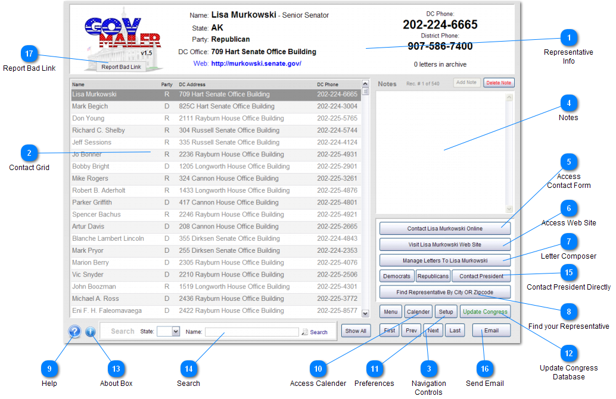Go to the Prev record
This screenshot has height=399, width=616.
pos(411,331)
